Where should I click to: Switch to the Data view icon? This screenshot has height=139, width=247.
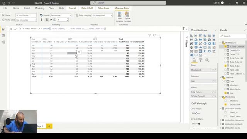(3, 36)
